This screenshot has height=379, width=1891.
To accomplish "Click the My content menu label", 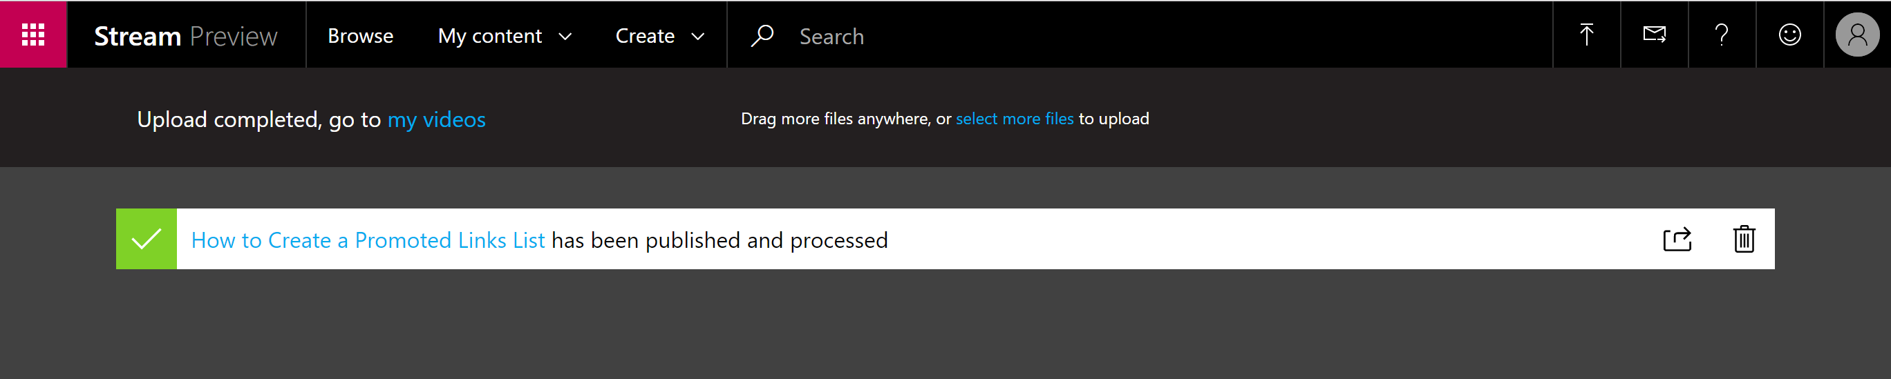I will pos(489,36).
